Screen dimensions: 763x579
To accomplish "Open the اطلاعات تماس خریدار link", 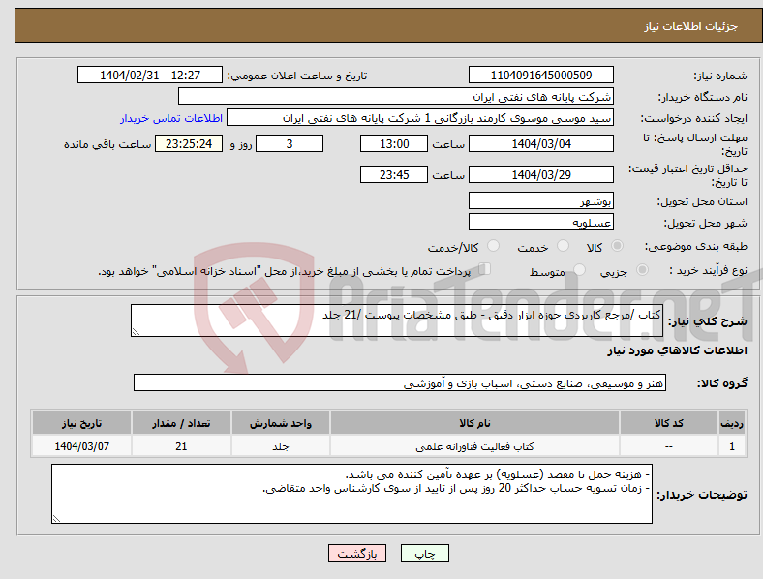I will coord(171,118).
